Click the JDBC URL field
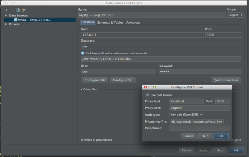 coord(161,59)
